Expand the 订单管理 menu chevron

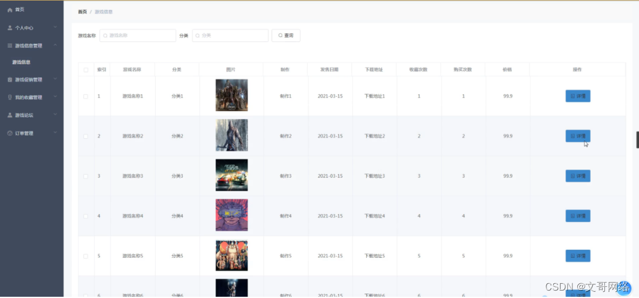56,133
